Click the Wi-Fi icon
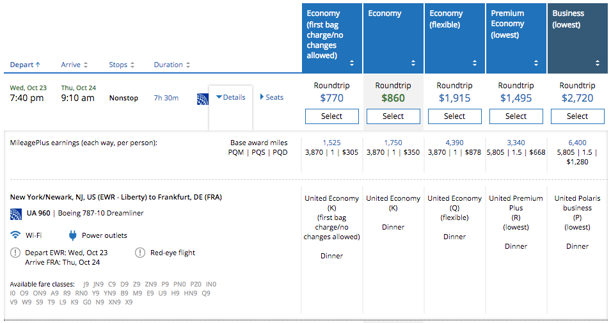This screenshot has width=611, height=323. click(x=15, y=235)
